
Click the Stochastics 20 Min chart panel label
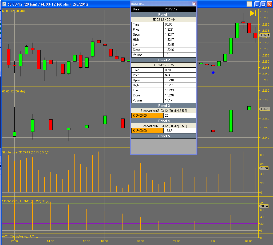pos(26,152)
